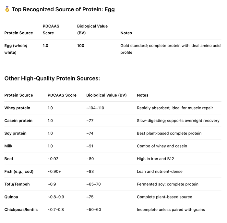Click the 'Incomplete unless paired with grains' note

coord(171,209)
